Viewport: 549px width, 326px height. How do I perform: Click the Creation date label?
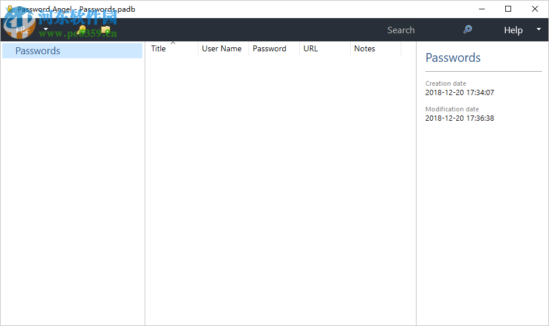click(445, 83)
